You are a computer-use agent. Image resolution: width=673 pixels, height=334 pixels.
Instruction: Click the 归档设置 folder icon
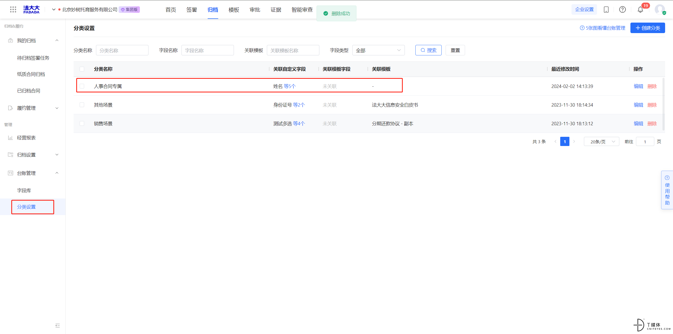pos(11,155)
